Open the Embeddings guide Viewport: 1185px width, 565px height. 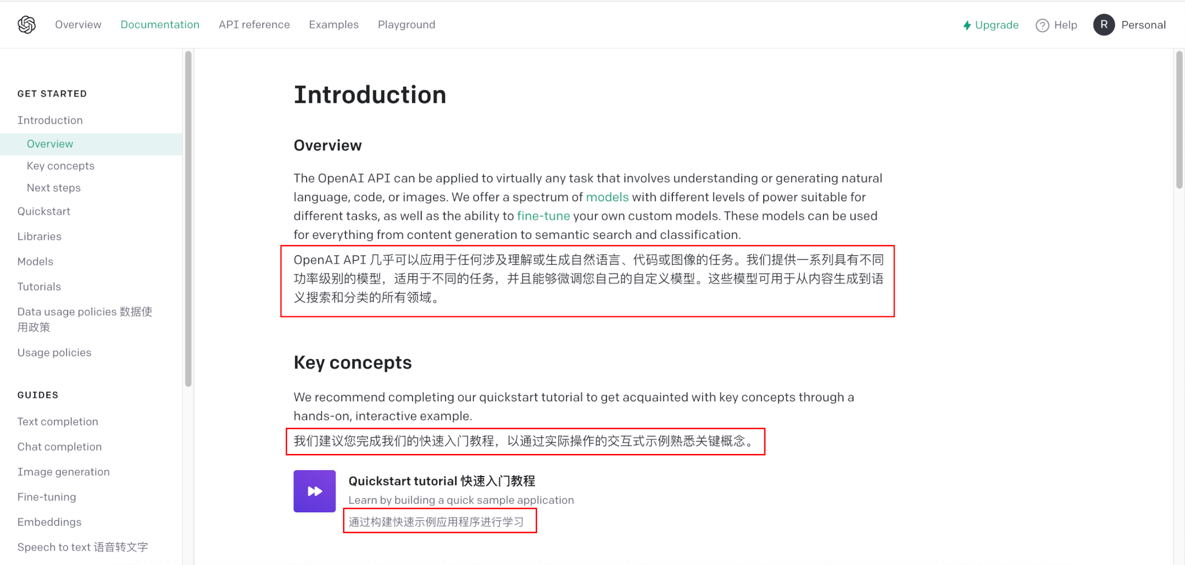(x=50, y=522)
